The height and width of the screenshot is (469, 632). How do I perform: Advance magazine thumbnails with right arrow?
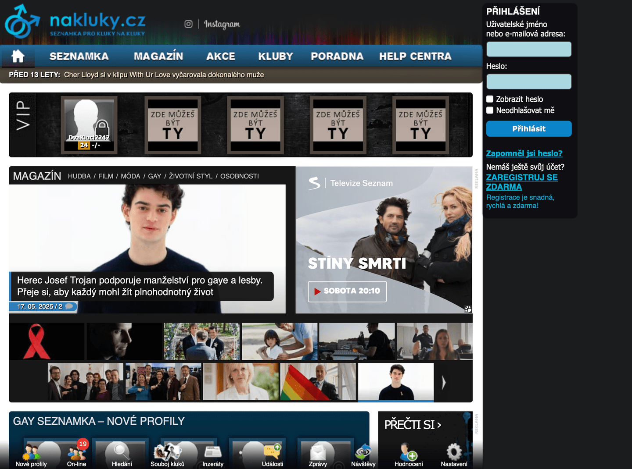pyautogui.click(x=443, y=382)
